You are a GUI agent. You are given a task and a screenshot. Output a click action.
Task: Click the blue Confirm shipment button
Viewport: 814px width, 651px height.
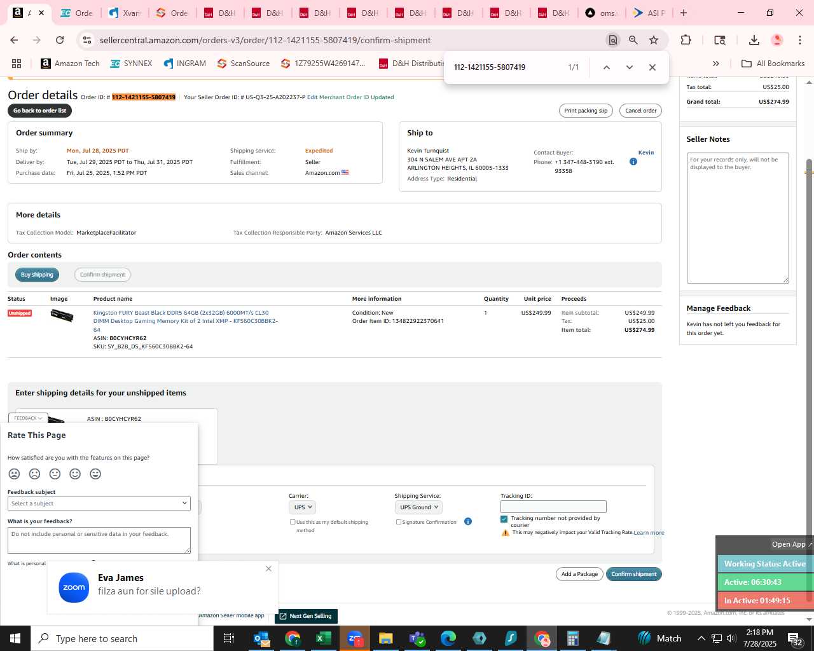[x=634, y=574]
